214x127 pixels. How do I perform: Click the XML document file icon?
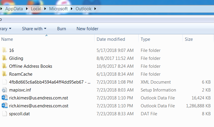coord(4,82)
